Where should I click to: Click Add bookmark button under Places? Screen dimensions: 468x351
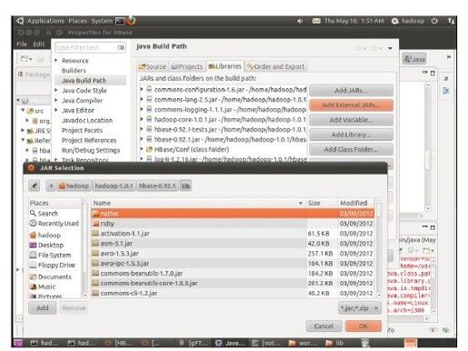click(43, 308)
